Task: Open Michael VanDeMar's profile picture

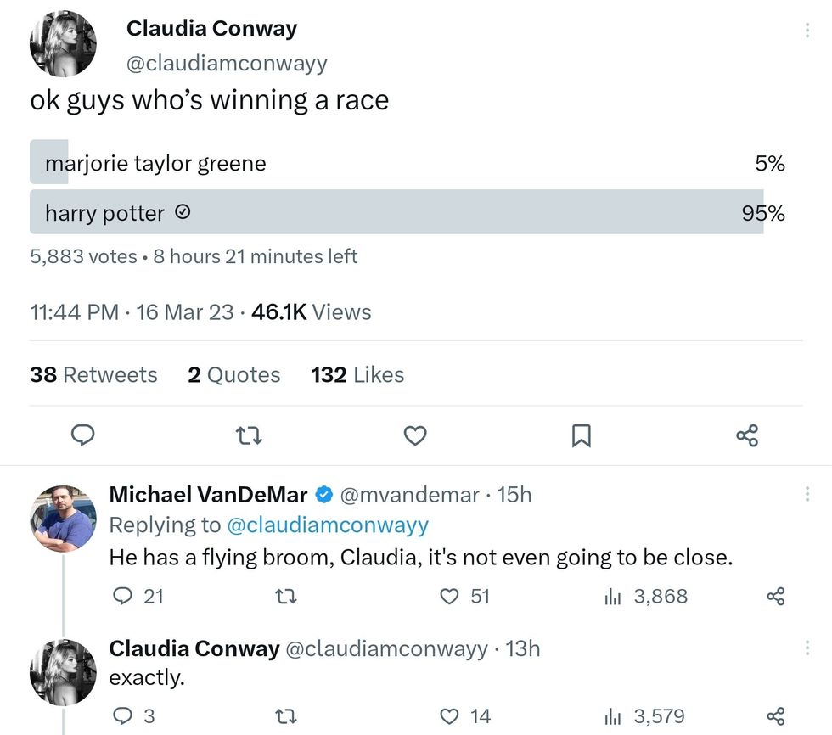Action: [64, 519]
